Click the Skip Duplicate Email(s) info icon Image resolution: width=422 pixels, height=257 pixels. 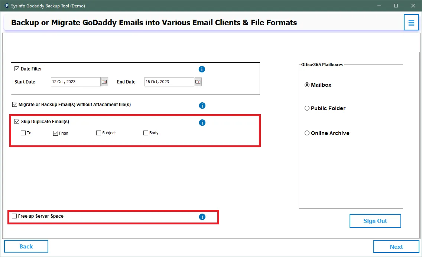click(202, 123)
